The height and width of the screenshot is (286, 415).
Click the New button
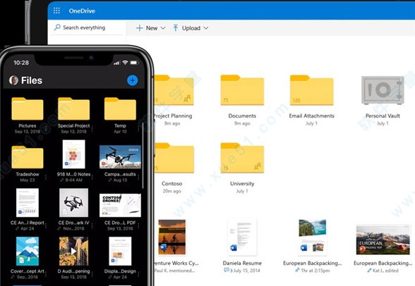pos(150,28)
